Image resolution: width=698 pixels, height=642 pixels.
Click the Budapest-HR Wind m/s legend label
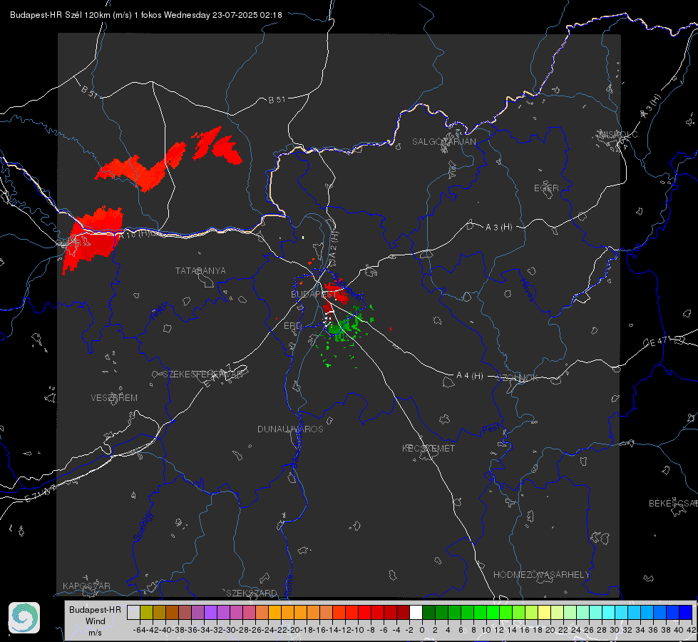pos(96,621)
